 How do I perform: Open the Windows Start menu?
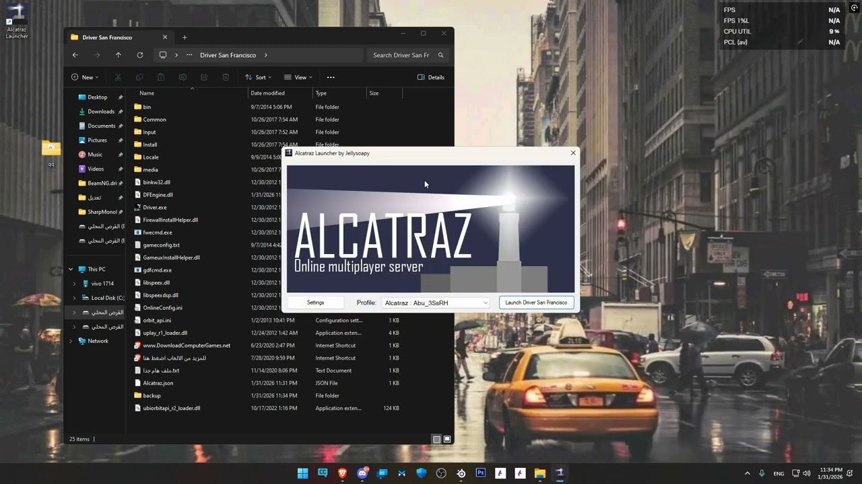(303, 473)
